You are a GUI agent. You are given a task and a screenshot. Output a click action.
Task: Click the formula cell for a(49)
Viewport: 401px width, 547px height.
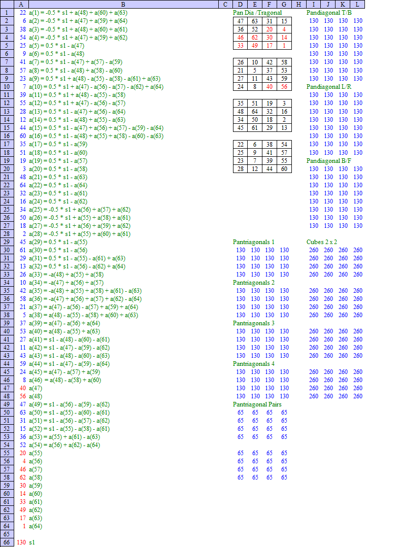coord(70,404)
